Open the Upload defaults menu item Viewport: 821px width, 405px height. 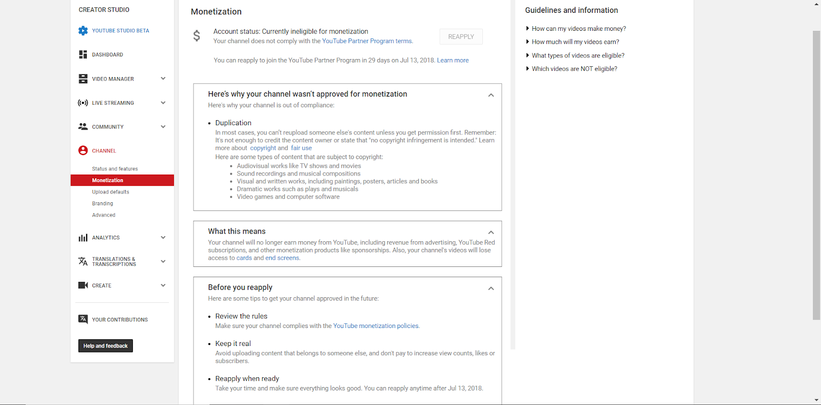[110, 192]
